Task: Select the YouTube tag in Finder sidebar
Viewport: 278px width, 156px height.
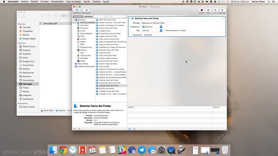Action: click(26, 27)
